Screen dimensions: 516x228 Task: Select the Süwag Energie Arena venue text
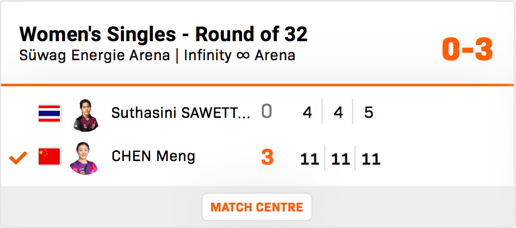pyautogui.click(x=94, y=55)
